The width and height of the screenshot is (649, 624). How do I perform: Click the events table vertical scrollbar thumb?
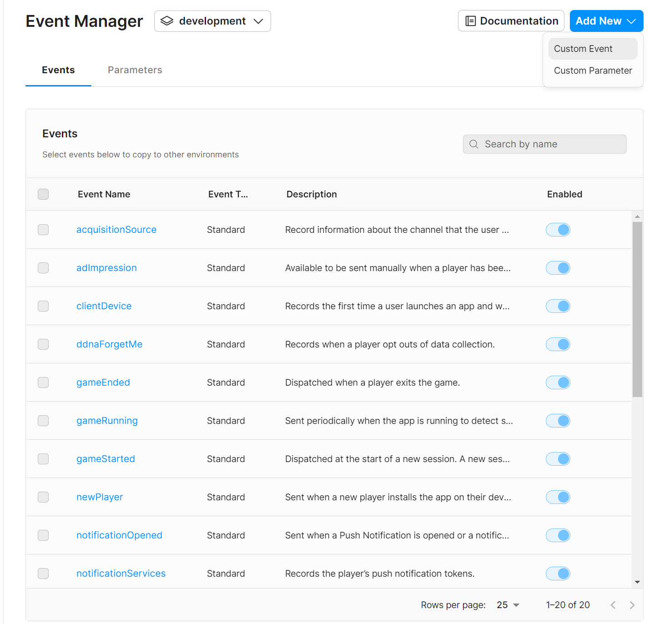coord(637,309)
